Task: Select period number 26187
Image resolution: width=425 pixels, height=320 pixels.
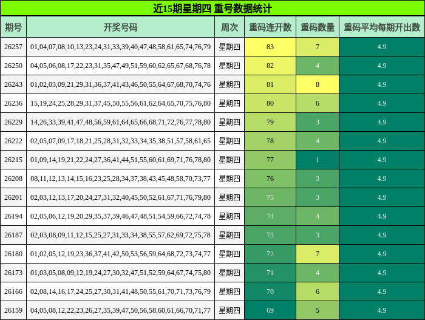Action: click(13, 235)
